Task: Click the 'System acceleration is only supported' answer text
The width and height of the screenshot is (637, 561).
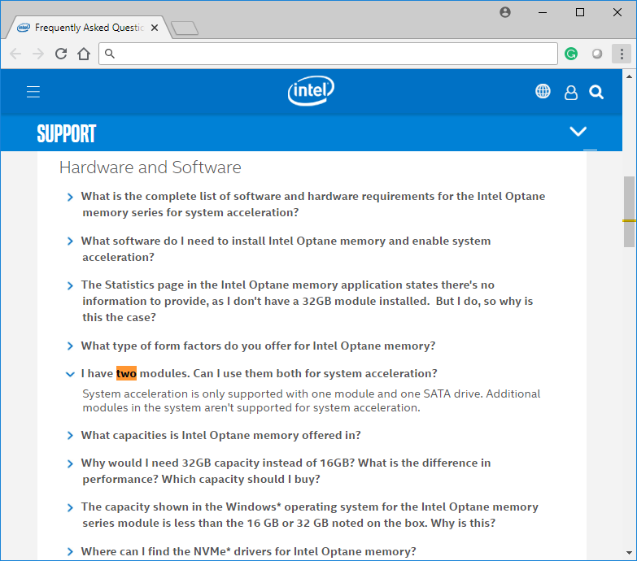Action: coord(312,401)
